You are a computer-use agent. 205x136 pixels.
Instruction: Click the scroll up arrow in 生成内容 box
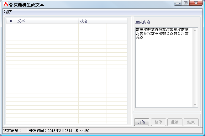pos(195,30)
